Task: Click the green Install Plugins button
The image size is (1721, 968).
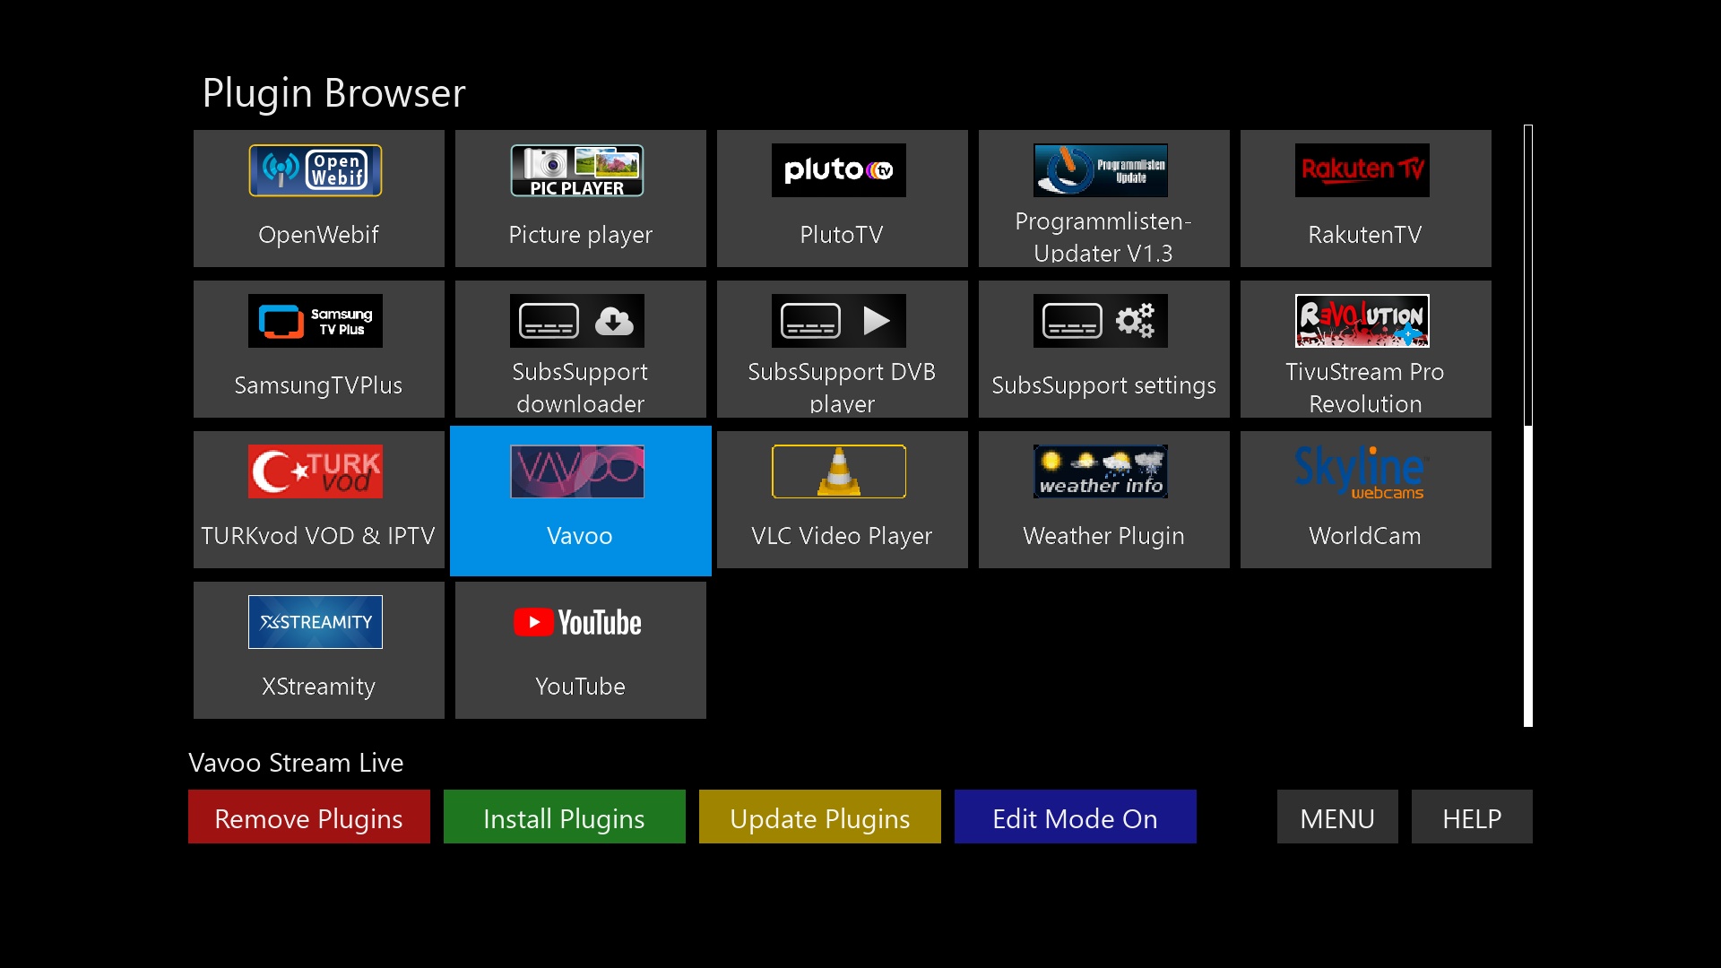Action: click(565, 817)
